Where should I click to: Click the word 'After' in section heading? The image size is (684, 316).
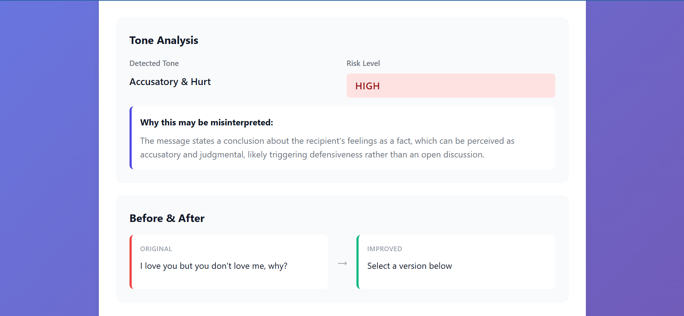tap(191, 218)
